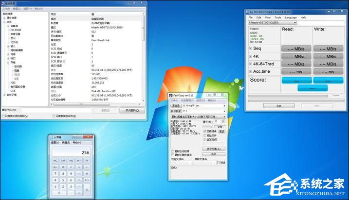Click the number 0 key in Calculator
The image size is (349, 200).
coord(59,193)
